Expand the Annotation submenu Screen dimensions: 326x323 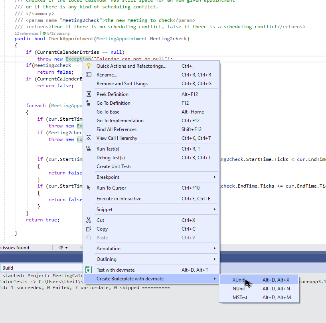(x=151, y=248)
